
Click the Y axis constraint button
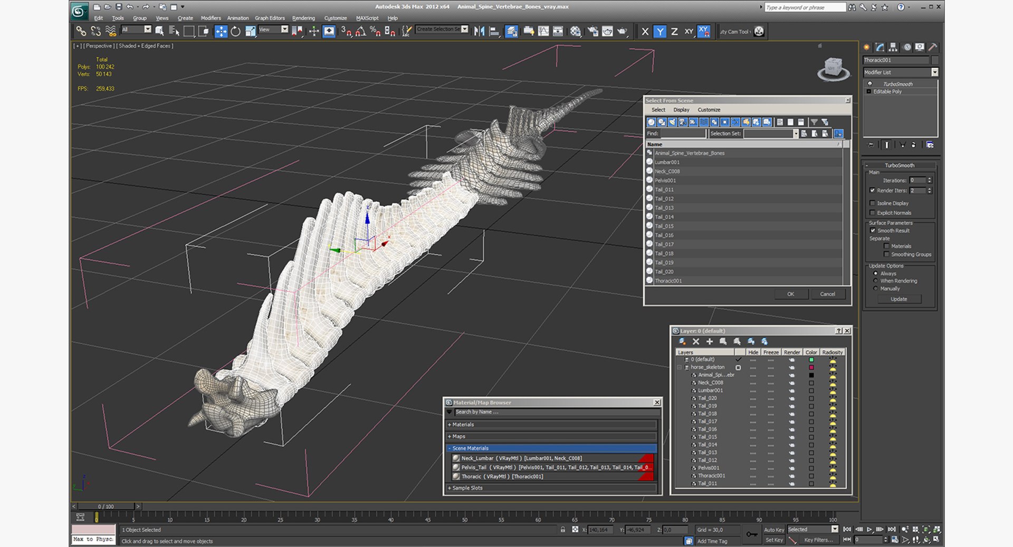coord(660,32)
